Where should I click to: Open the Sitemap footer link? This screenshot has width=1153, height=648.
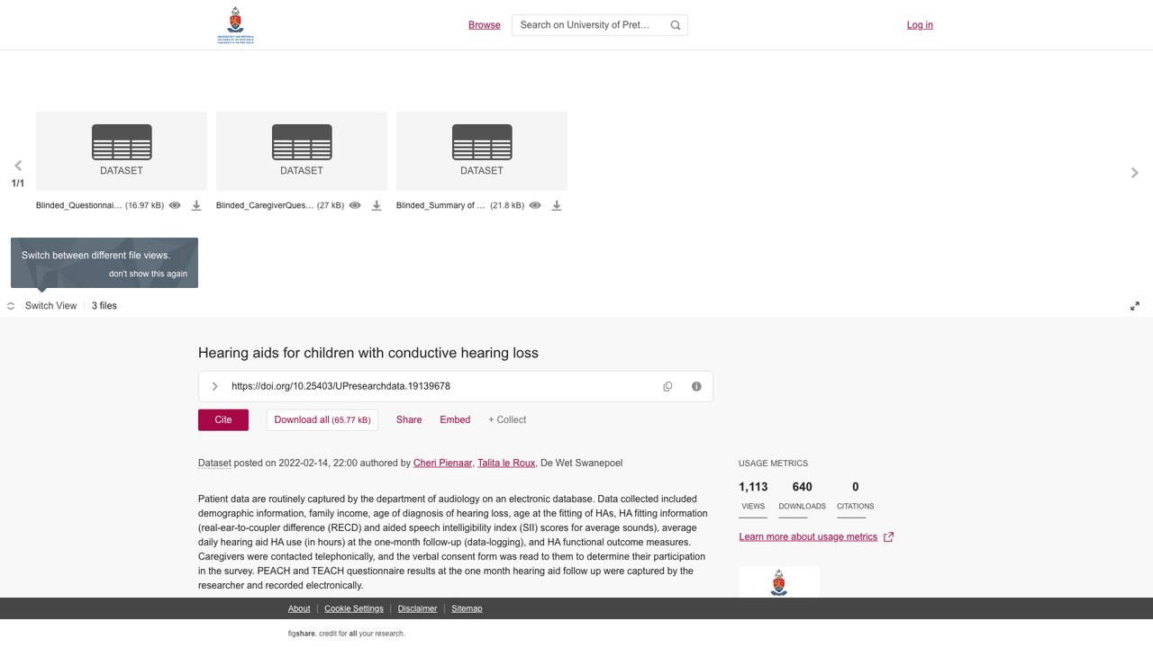(467, 608)
